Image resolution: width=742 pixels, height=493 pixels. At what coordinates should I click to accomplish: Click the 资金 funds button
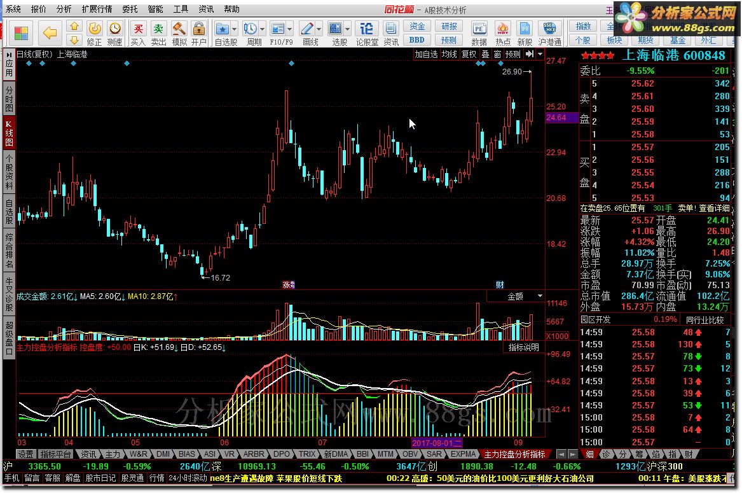coord(417,27)
